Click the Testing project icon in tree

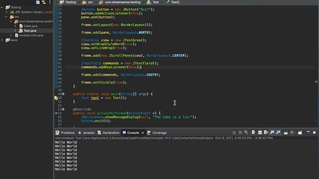pyautogui.click(x=7, y=7)
